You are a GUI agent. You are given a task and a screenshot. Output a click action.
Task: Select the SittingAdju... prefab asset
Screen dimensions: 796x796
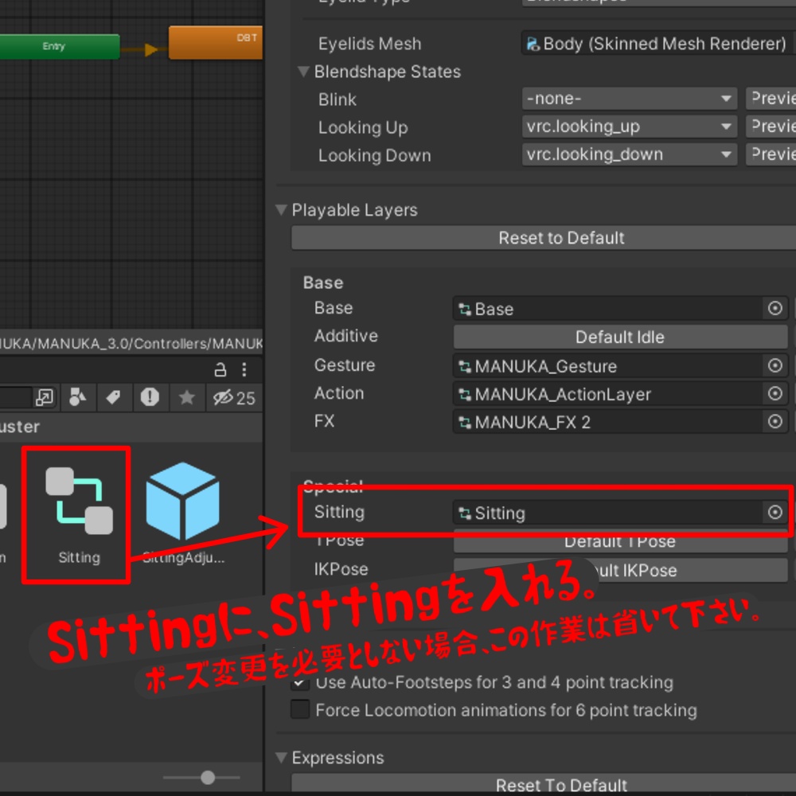pos(183,513)
